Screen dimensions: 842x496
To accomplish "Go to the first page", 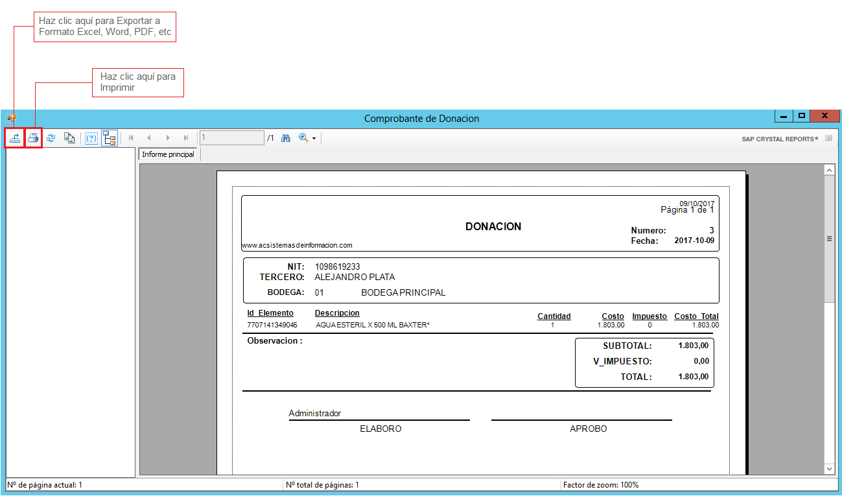I will pyautogui.click(x=132, y=138).
